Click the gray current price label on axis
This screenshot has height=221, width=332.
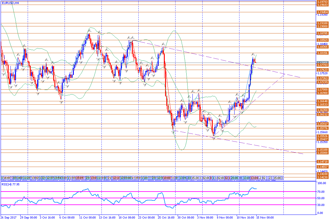tap(322, 62)
